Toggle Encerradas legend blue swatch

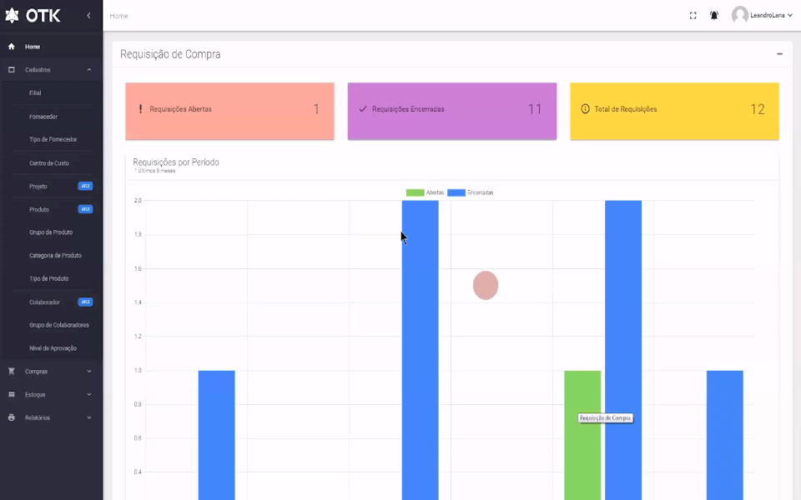point(456,192)
